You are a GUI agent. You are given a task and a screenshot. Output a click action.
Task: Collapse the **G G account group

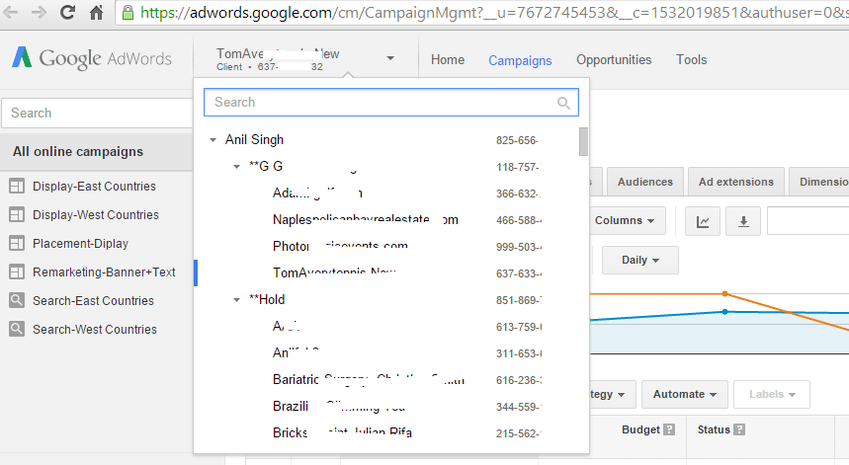coord(236,167)
